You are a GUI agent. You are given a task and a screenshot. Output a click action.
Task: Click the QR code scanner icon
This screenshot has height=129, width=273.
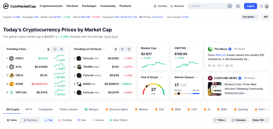click(x=238, y=6)
